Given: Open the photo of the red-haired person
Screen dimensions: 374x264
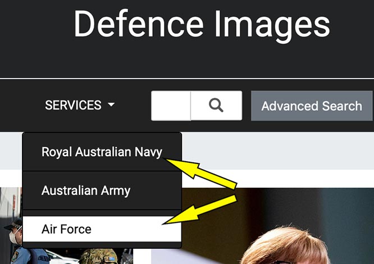Looking at the screenshot, I should click(262, 226).
